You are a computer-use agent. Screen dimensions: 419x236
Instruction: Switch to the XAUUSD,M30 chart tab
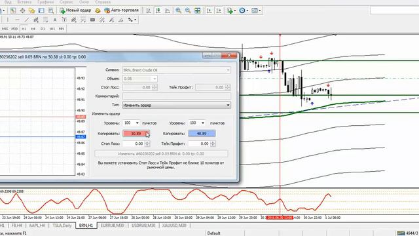tap(174, 226)
